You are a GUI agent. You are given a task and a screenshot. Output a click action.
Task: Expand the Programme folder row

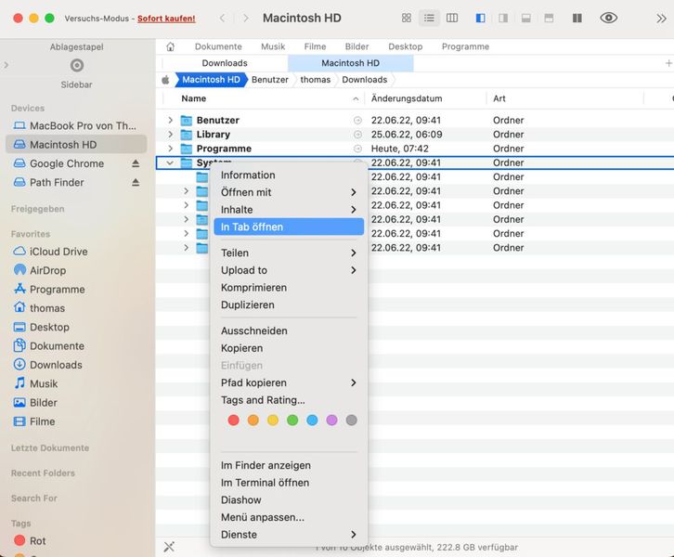coord(170,149)
